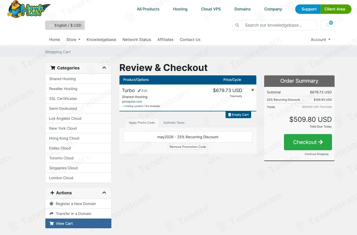Image resolution: width=357 pixels, height=235 pixels.
Task: Remove Turbo item with the X icon
Action: pyautogui.click(x=252, y=90)
